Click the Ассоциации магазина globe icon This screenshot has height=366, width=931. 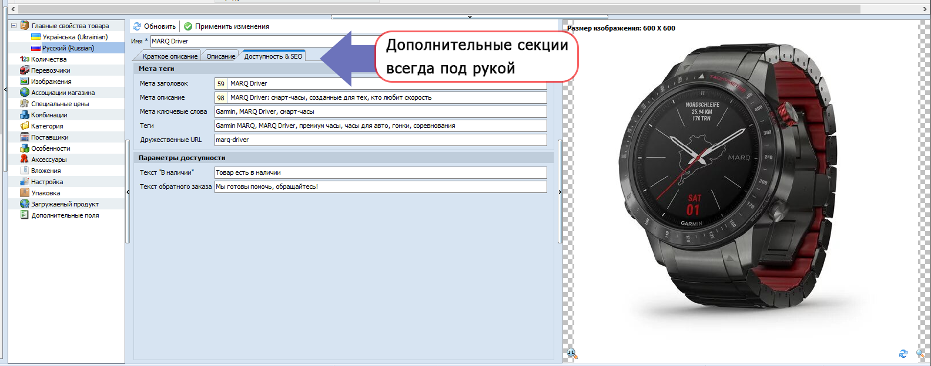click(x=24, y=93)
